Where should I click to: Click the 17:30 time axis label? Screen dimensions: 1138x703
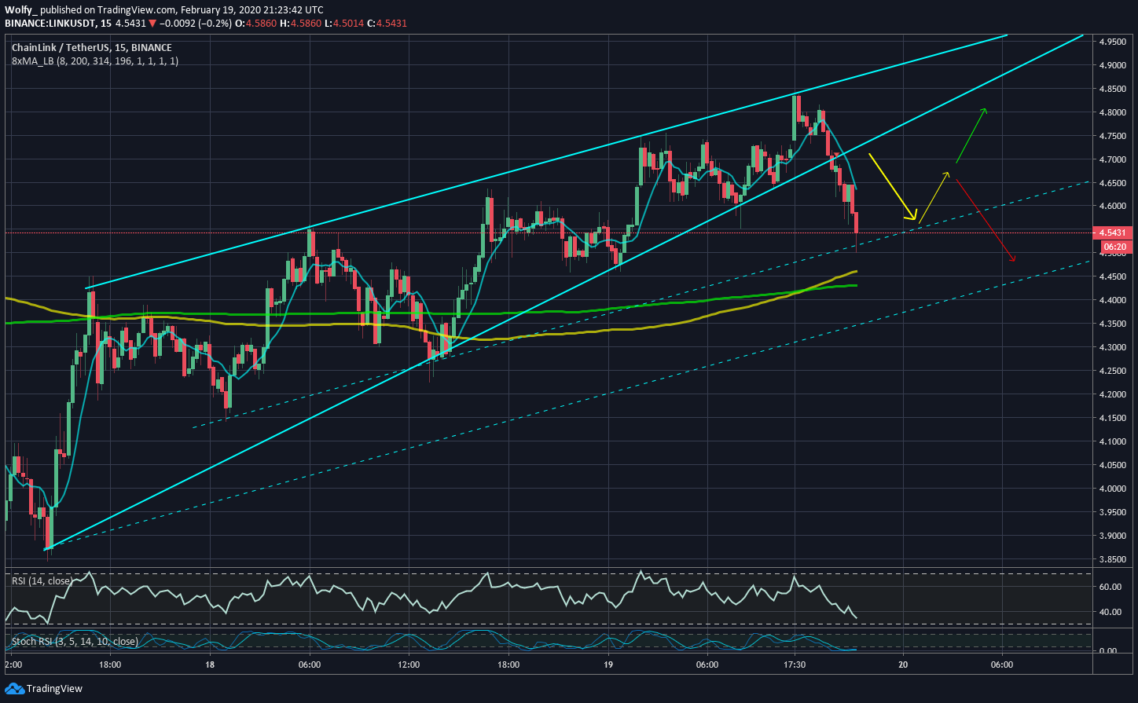pos(795,665)
